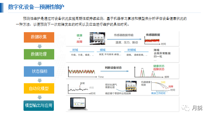This screenshot has height=117, width=209.
Task: Click the 异常 anomaly marker on chart
Action: (x=80, y=86)
